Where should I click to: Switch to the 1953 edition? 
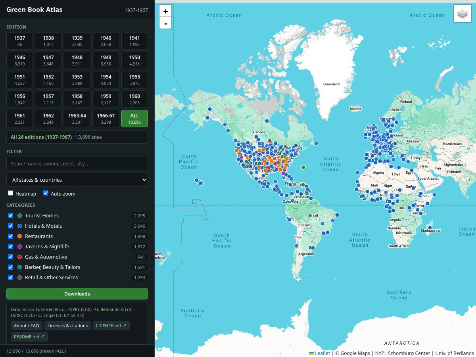coord(77,80)
